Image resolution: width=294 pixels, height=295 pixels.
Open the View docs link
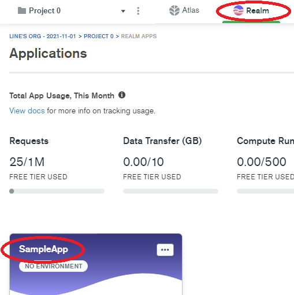click(x=27, y=111)
